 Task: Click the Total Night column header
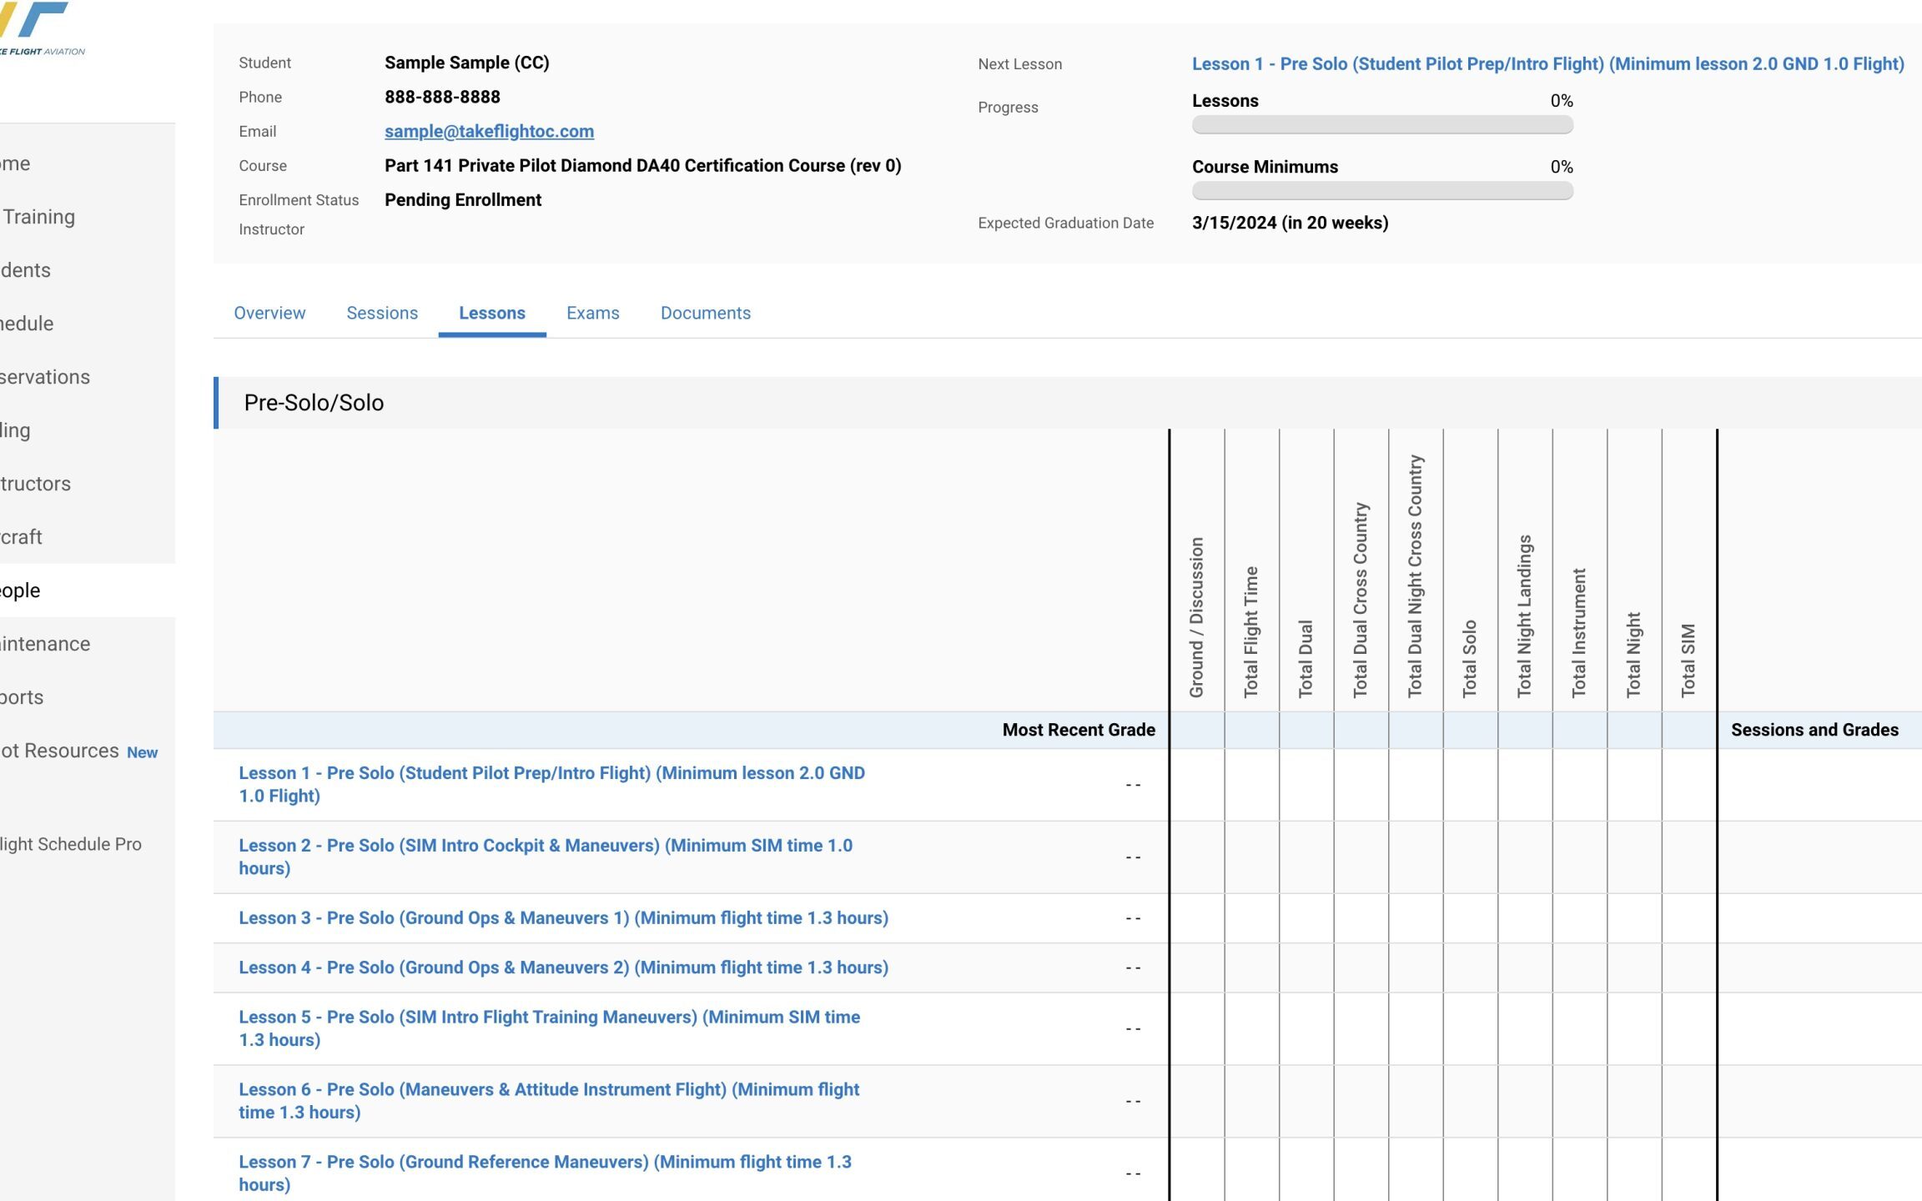point(1633,655)
